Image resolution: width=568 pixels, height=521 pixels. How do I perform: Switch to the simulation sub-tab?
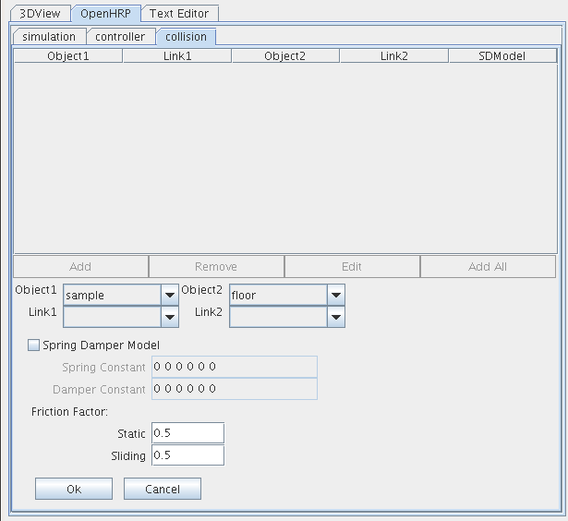click(49, 37)
